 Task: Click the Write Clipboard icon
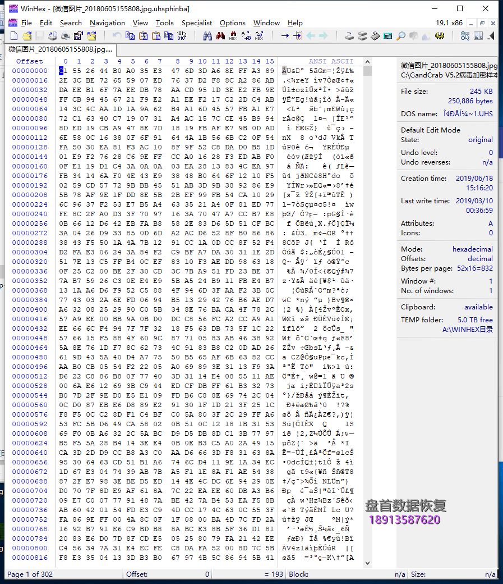click(143, 36)
